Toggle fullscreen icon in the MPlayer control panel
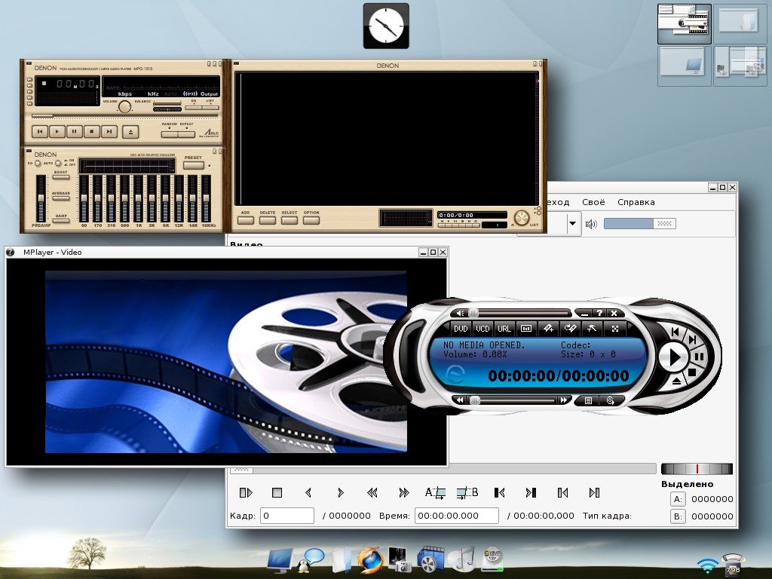772x579 pixels. pos(615,329)
